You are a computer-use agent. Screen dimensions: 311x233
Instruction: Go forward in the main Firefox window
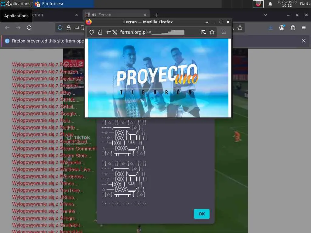[x=18, y=28]
